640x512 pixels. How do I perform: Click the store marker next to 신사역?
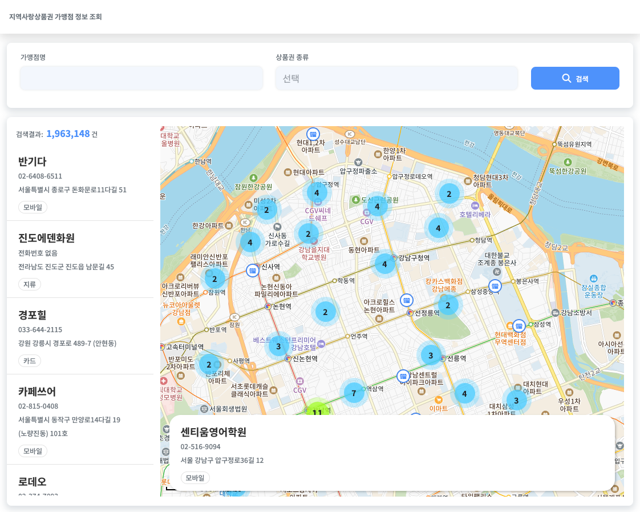[x=253, y=271]
